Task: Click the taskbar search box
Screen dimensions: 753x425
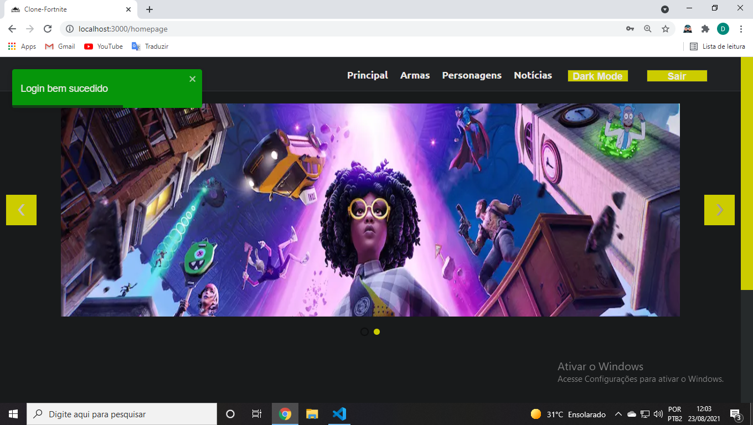Action: tap(122, 414)
